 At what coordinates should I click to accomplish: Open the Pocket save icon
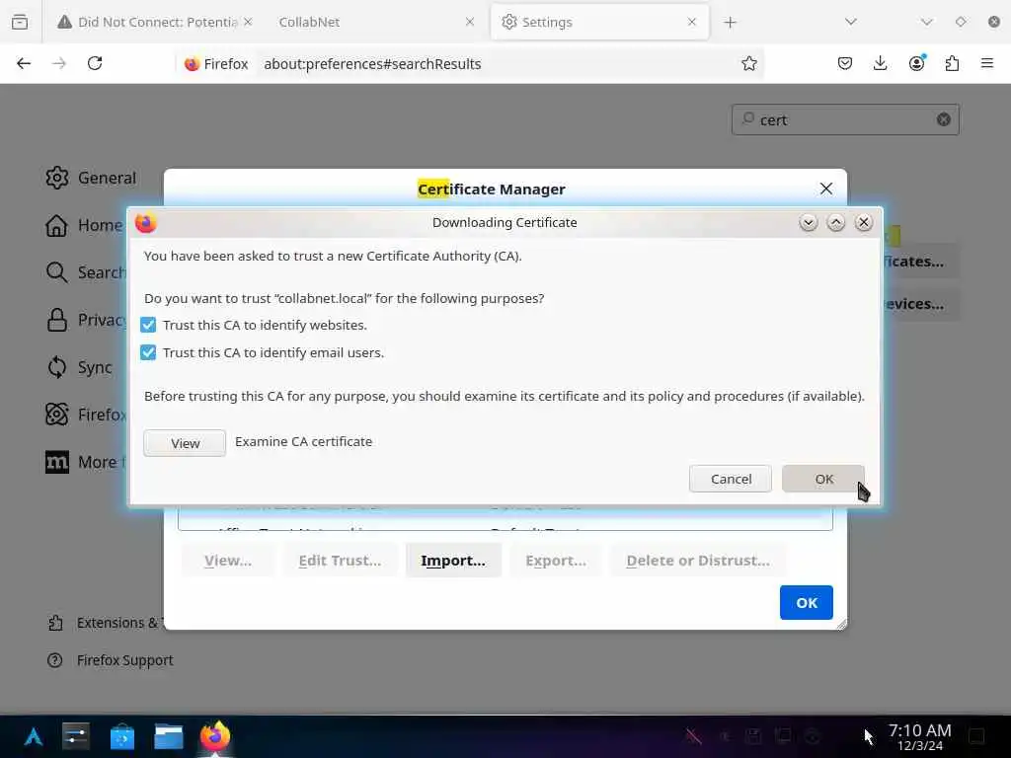845,63
